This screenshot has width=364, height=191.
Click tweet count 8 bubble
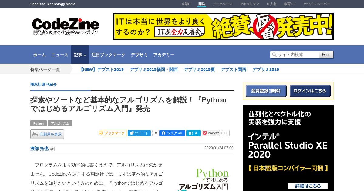155,133
